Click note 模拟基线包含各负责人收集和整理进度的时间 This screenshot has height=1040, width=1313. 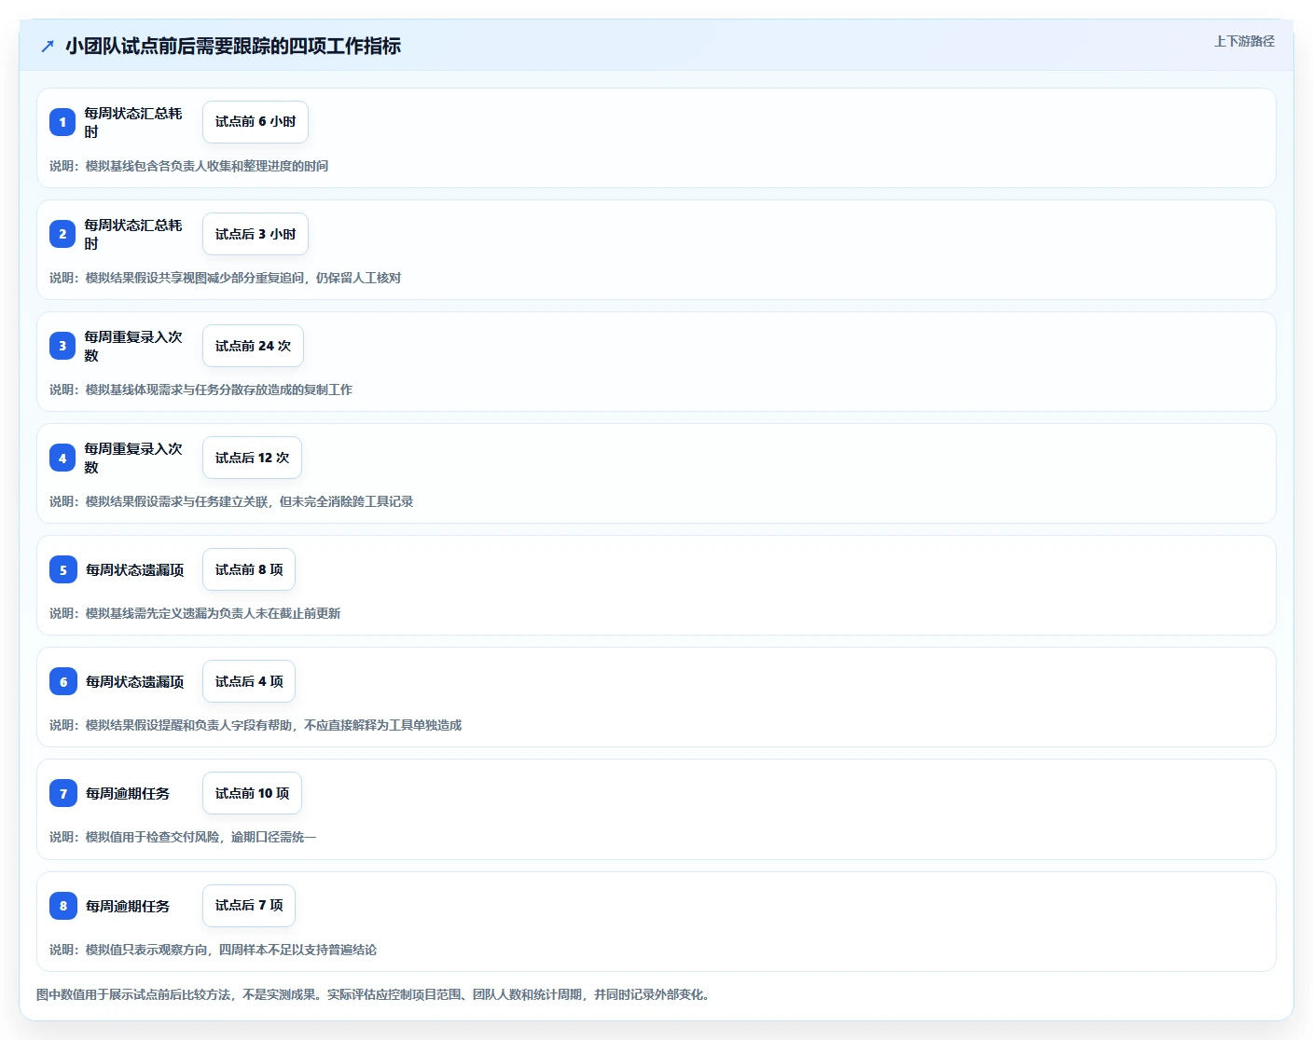pyautogui.click(x=189, y=166)
